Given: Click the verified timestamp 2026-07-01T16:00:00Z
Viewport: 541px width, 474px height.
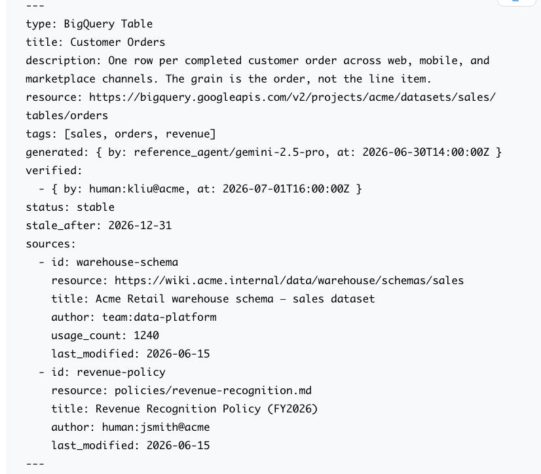Looking at the screenshot, I should coord(286,189).
